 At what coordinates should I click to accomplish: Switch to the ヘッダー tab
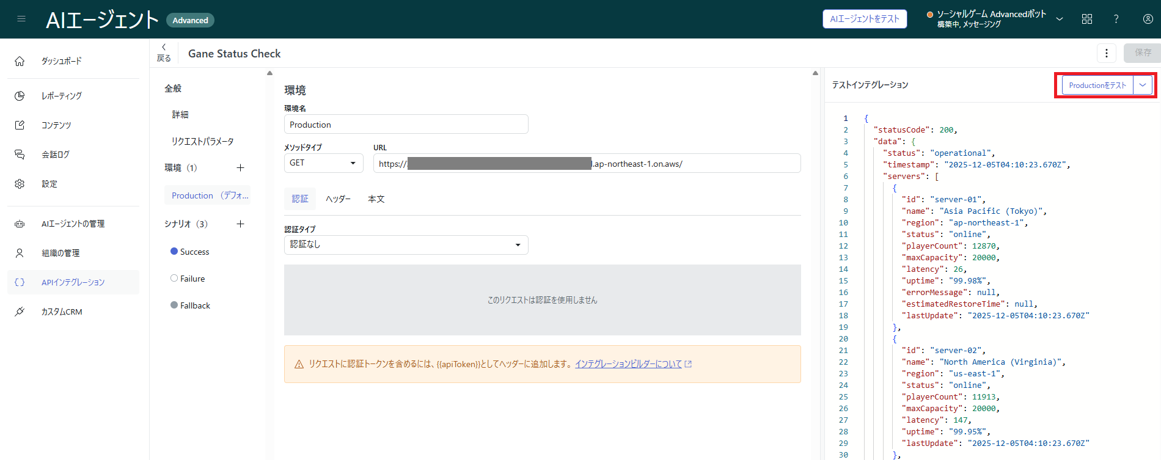338,199
